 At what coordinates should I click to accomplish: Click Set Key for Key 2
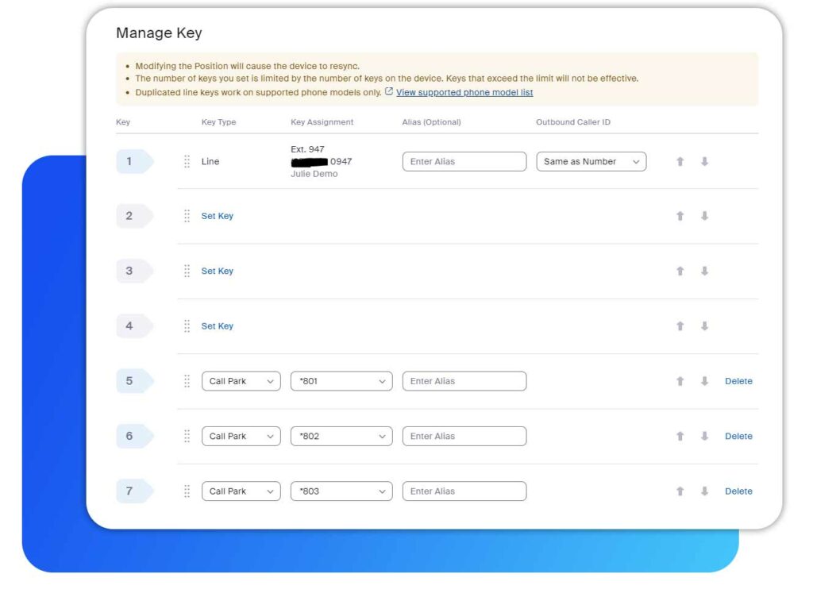[x=217, y=215]
